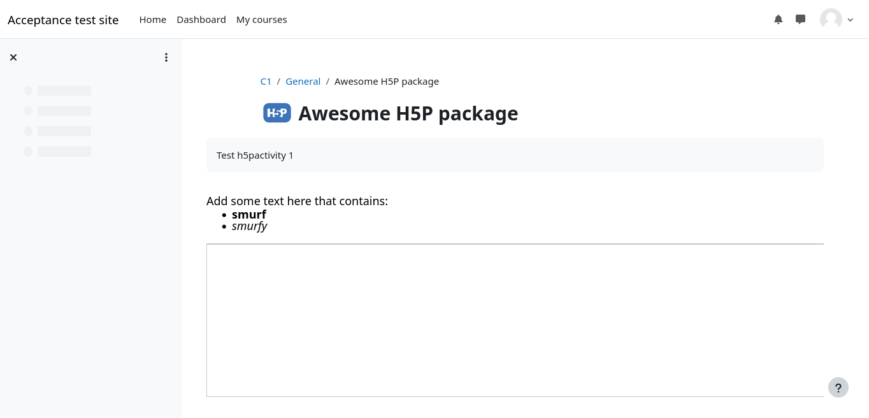Select the General breadcrumb link
Viewport: 869px width, 418px height.
(x=303, y=82)
